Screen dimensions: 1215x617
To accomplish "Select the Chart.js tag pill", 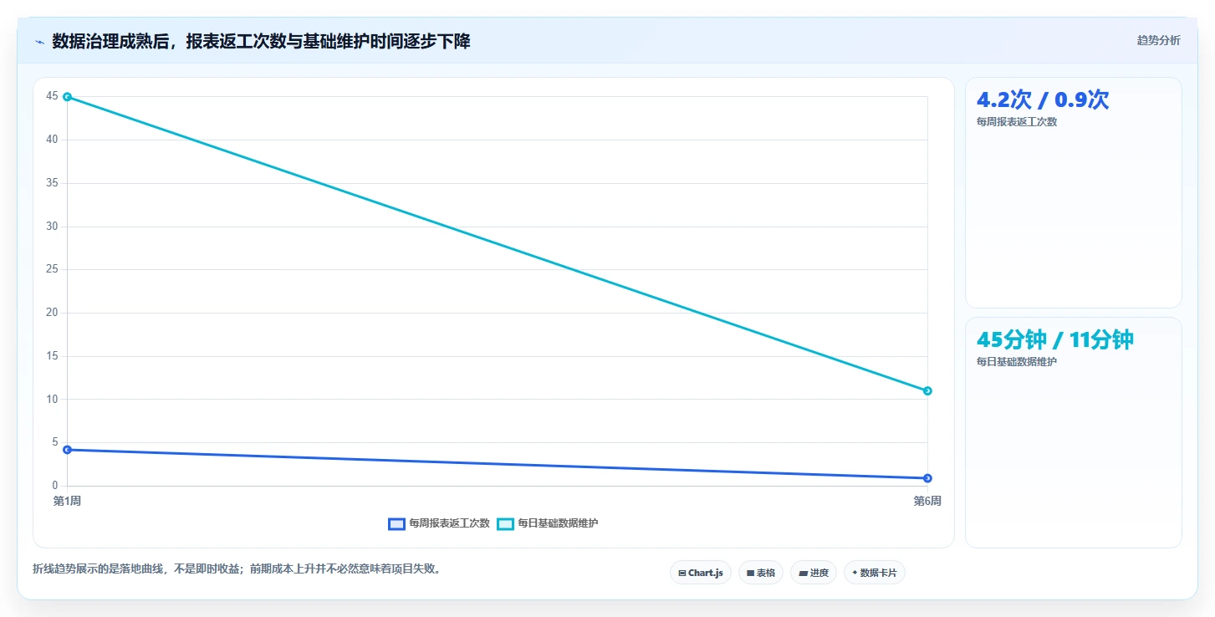I will tap(701, 573).
